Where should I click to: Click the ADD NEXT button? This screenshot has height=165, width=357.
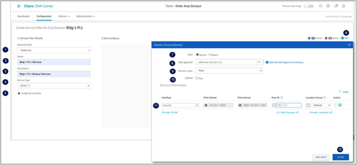pyautogui.click(x=321, y=157)
